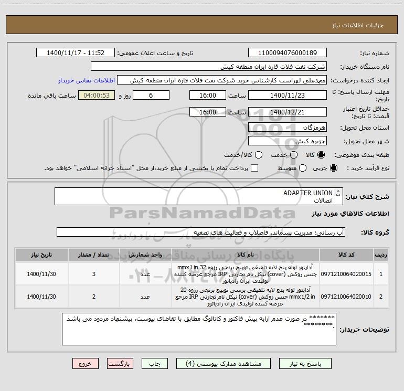
Task: Click the row 1 product name with 32 mmx1 in
Action: coord(246,274)
